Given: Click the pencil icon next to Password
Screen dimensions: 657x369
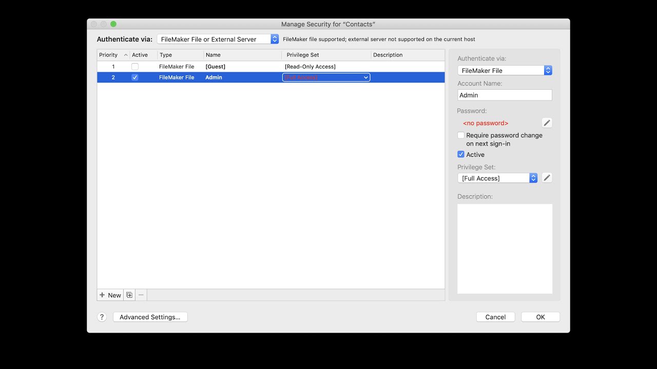Looking at the screenshot, I should (x=547, y=123).
